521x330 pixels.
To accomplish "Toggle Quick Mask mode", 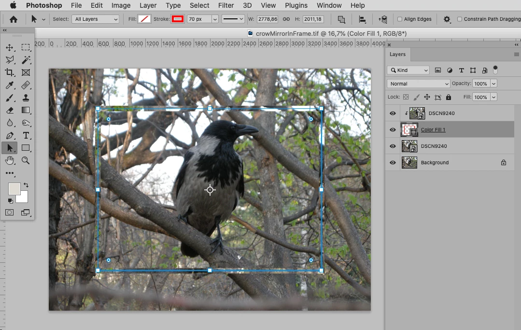I will [10, 213].
